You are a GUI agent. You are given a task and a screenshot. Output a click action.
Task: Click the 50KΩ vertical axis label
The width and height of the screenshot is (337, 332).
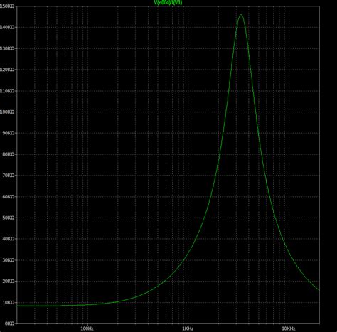point(9,218)
